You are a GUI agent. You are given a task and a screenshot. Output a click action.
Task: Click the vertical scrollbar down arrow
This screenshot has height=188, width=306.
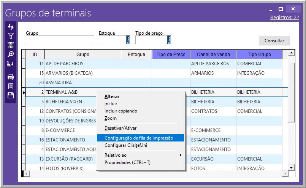[291, 167]
